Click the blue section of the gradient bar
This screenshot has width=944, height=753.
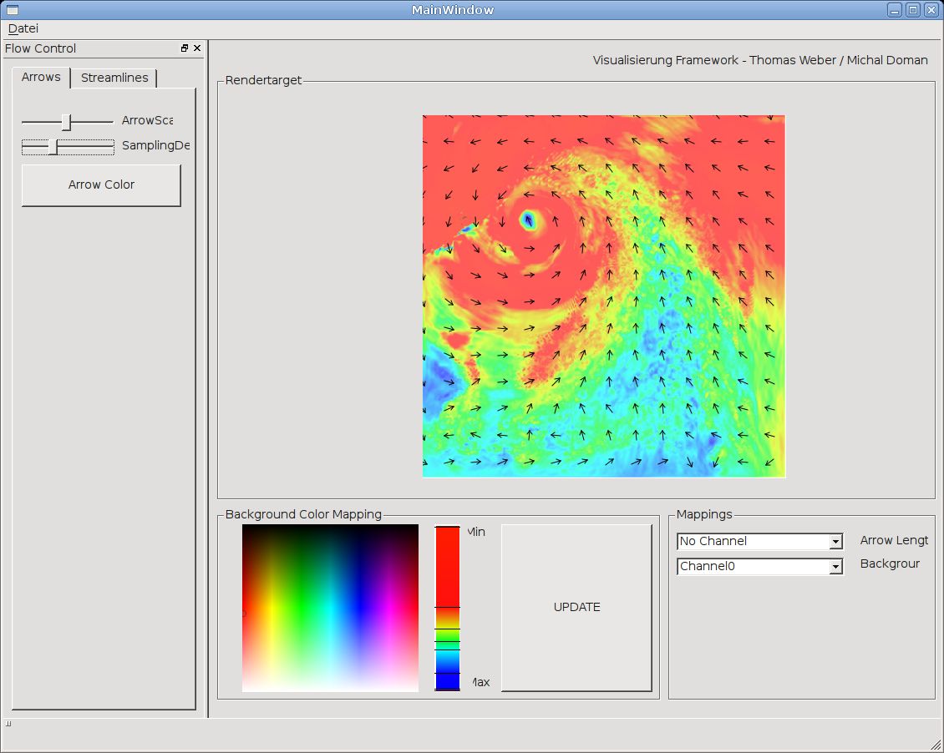tap(447, 680)
